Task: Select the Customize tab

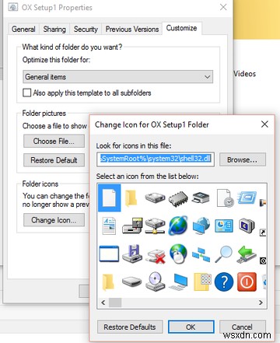Action: pyautogui.click(x=181, y=28)
